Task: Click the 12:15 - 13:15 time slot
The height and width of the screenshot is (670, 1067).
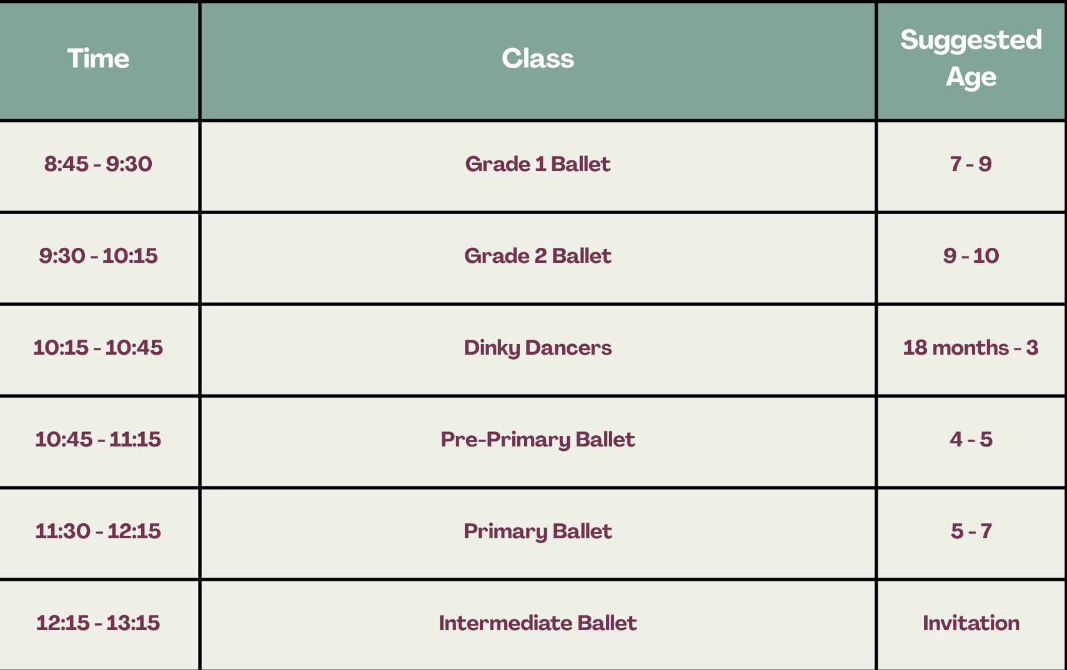Action: click(98, 623)
